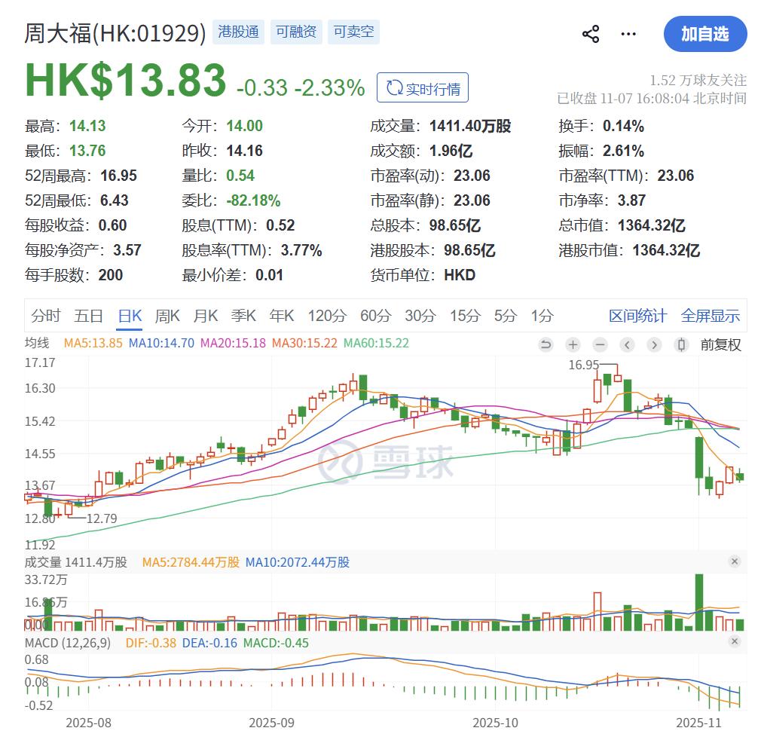This screenshot has width=761, height=737.
Task: Click the 加自选 button
Action: (705, 33)
